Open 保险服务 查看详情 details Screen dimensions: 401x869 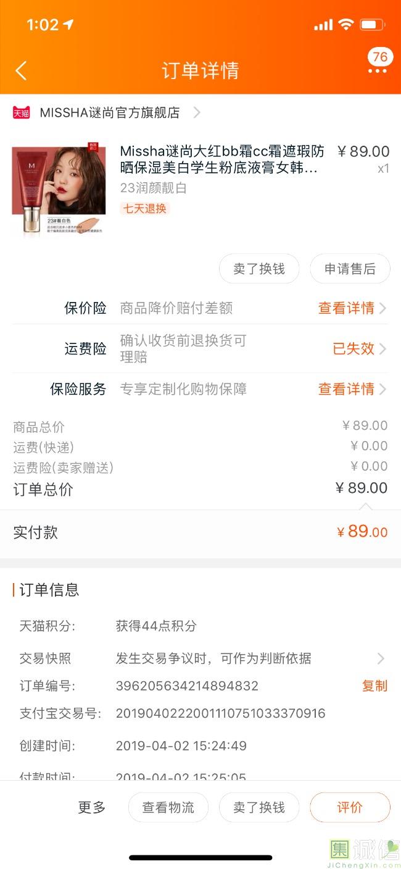352,389
